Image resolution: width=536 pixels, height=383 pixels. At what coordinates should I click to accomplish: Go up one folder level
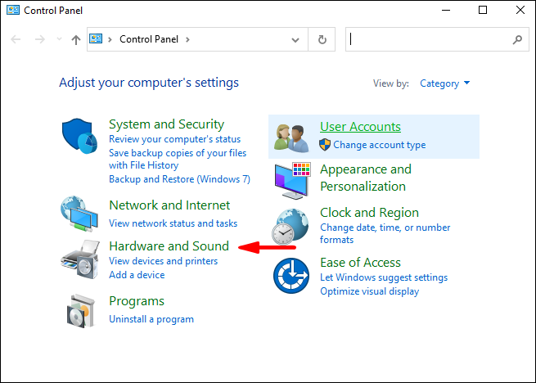(x=76, y=39)
